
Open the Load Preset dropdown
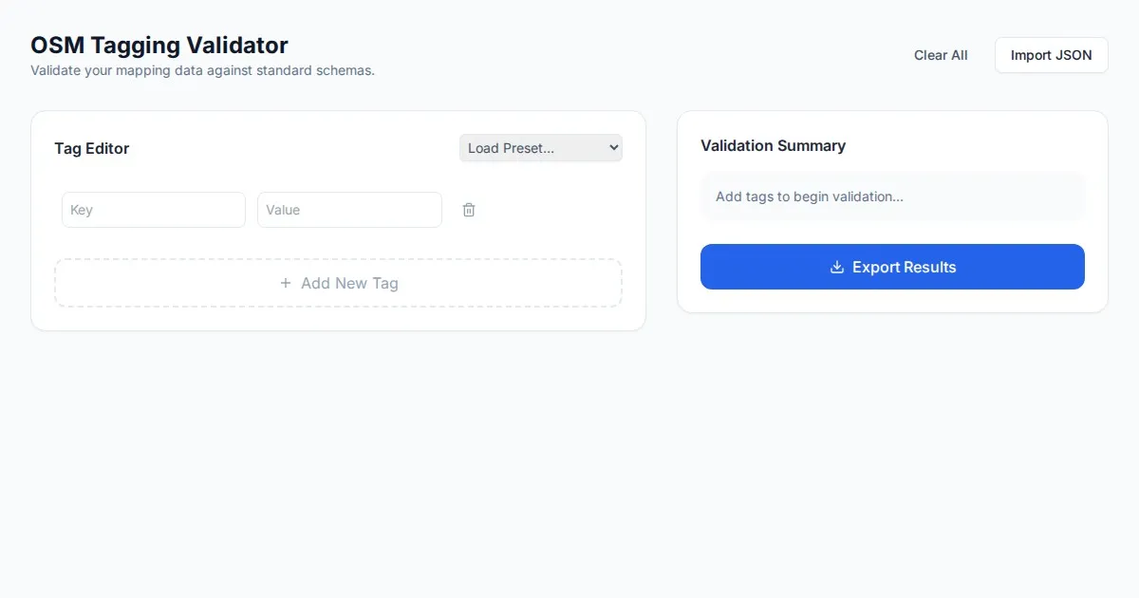540,148
